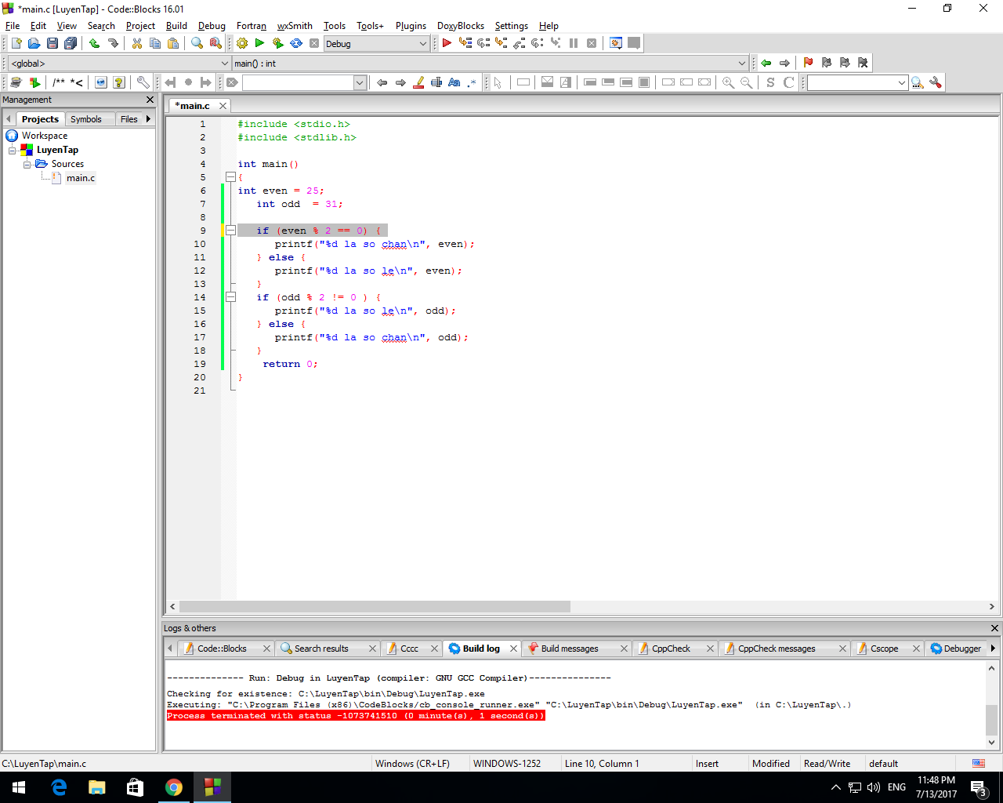
Task: Open the Debug build target dropdown
Action: 422,43
